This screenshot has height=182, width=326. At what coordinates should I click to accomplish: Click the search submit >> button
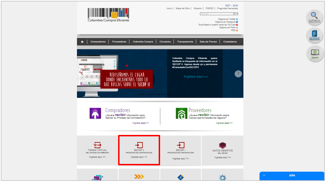236,14
